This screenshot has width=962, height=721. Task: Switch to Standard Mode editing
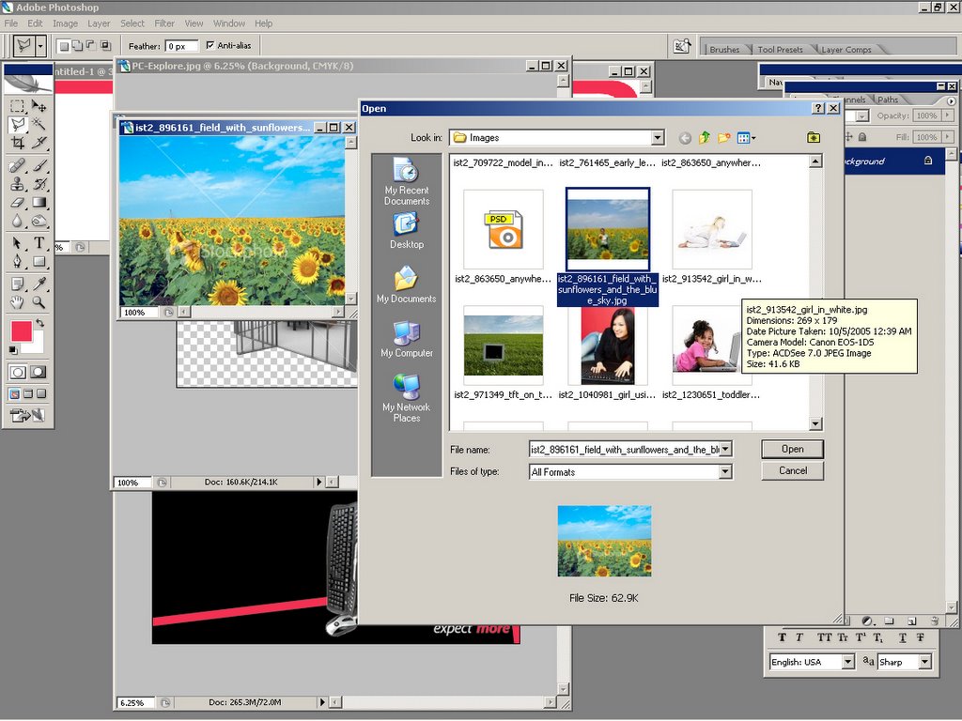(x=18, y=372)
